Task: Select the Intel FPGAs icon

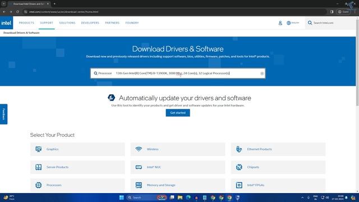Action: click(x=239, y=185)
